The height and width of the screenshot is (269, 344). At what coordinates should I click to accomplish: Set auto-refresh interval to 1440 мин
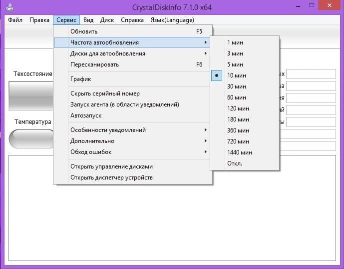click(245, 152)
